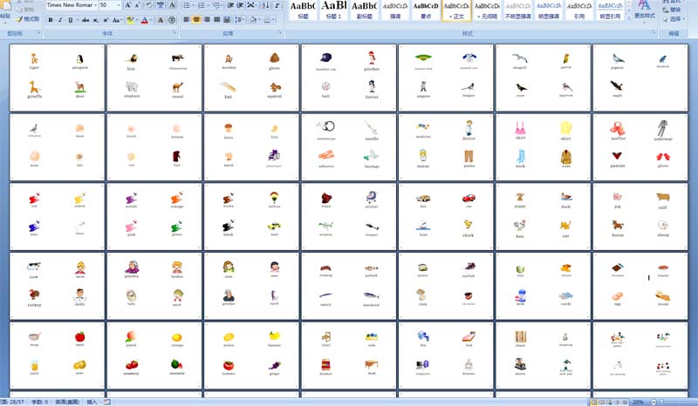Switch to Web Layout view
The height and width of the screenshot is (406, 698).
coord(609,403)
